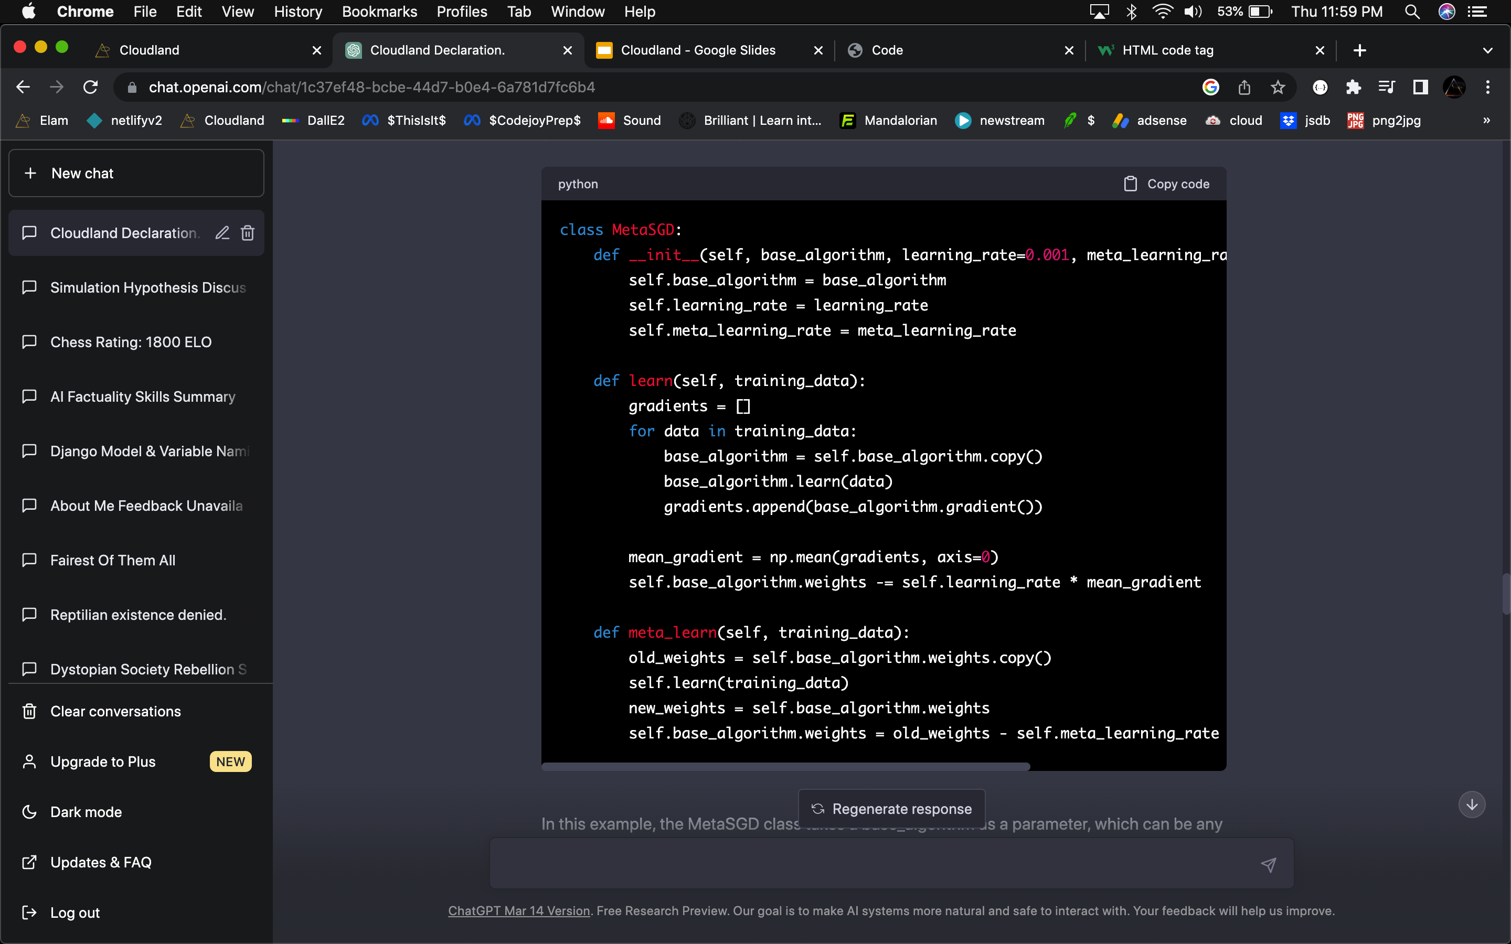Open Chrome extensions puzzle icon
This screenshot has width=1511, height=944.
point(1353,88)
